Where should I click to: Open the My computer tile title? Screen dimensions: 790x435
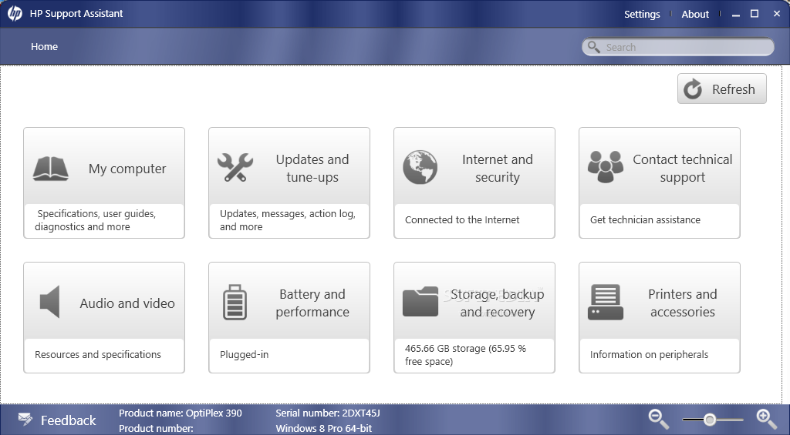click(x=127, y=169)
